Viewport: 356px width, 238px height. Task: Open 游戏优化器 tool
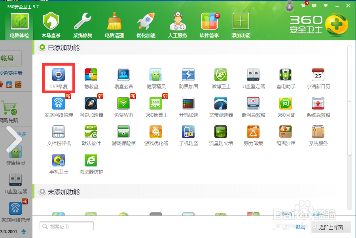[156, 136]
